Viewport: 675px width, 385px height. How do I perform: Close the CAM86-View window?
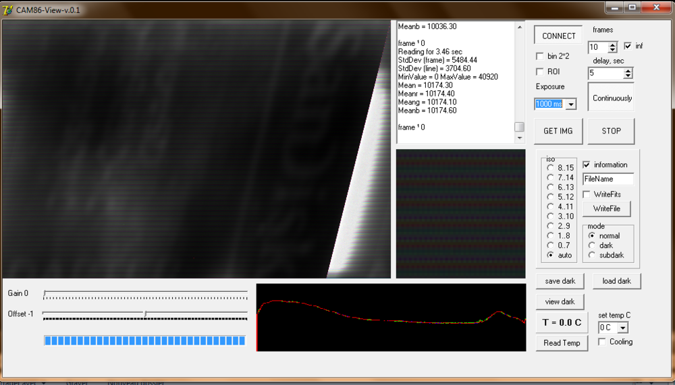[657, 7]
